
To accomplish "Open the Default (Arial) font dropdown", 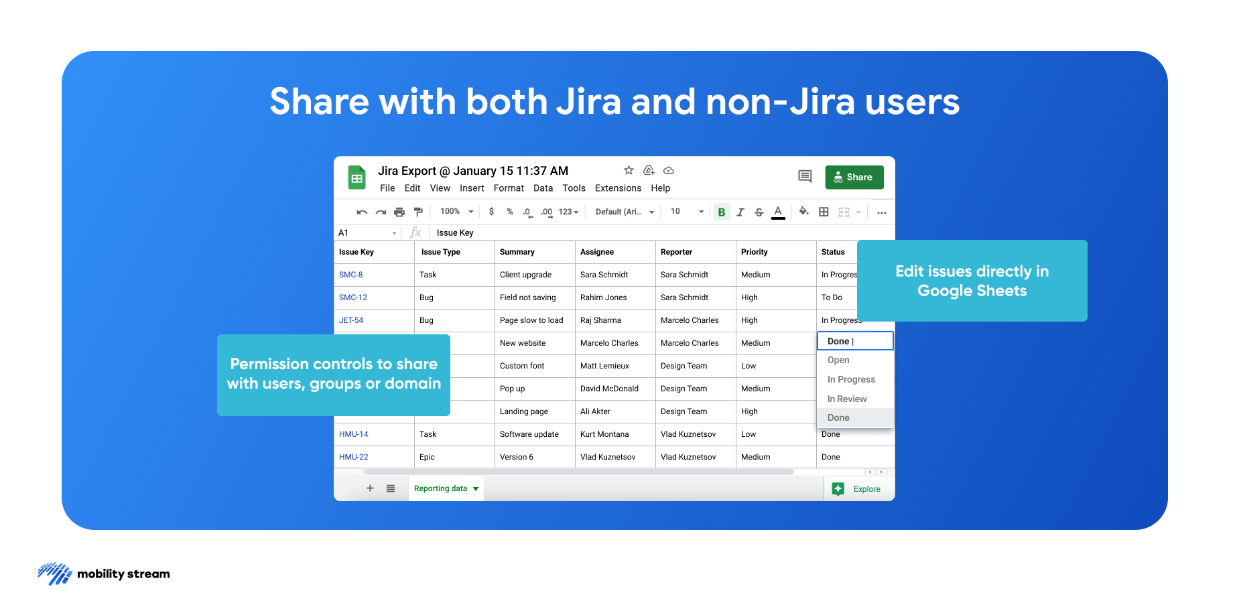I will (625, 212).
